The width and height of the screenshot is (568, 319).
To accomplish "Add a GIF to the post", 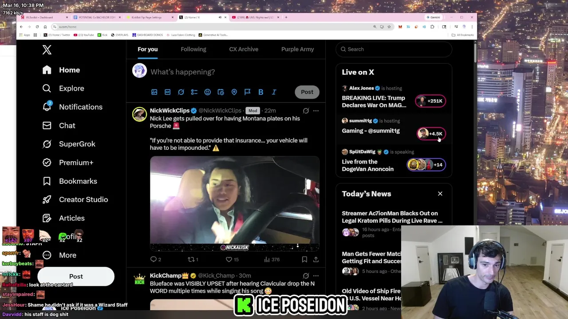I will tap(167, 92).
